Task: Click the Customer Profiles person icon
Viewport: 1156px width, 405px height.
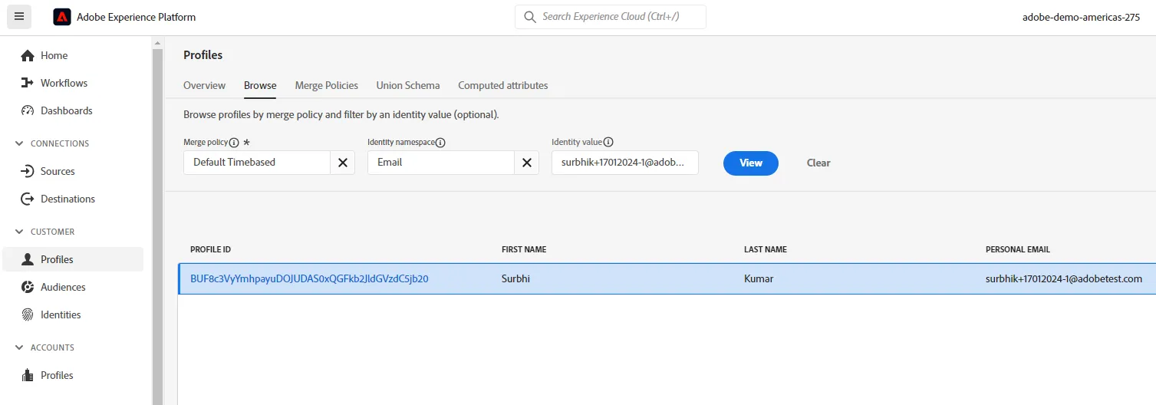Action: click(28, 259)
